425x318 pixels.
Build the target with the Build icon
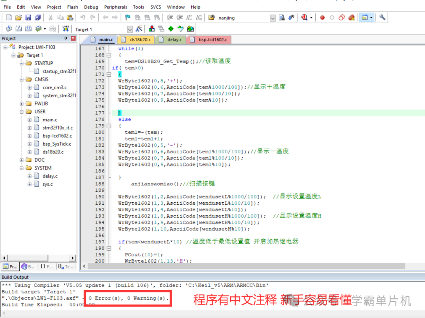[x=19, y=29]
